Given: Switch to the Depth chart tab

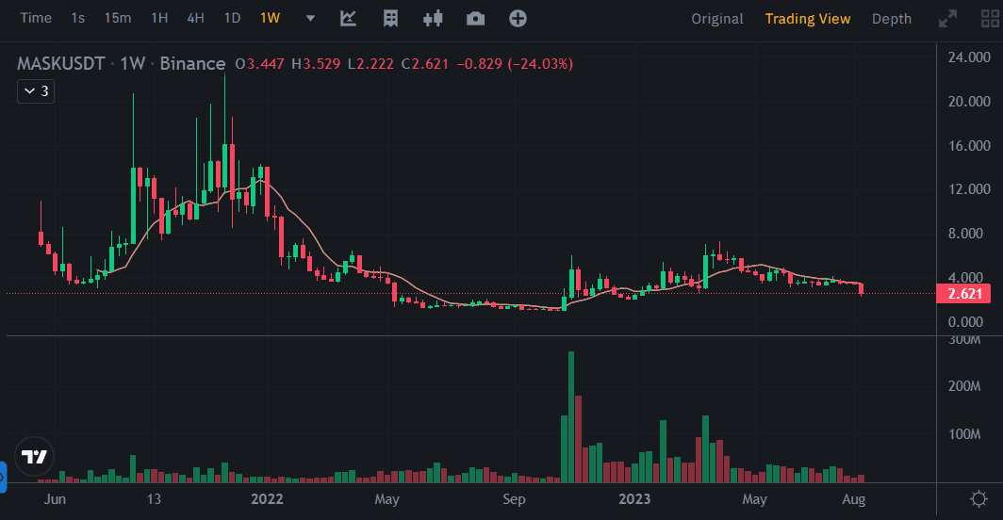Looking at the screenshot, I should pos(891,18).
